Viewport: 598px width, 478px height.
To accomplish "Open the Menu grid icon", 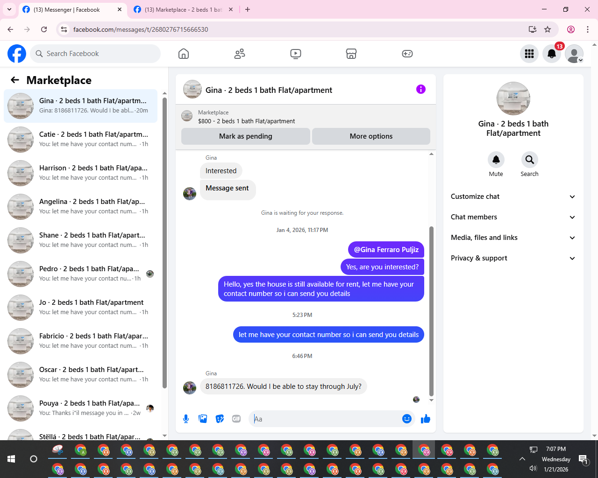I will [x=529, y=54].
